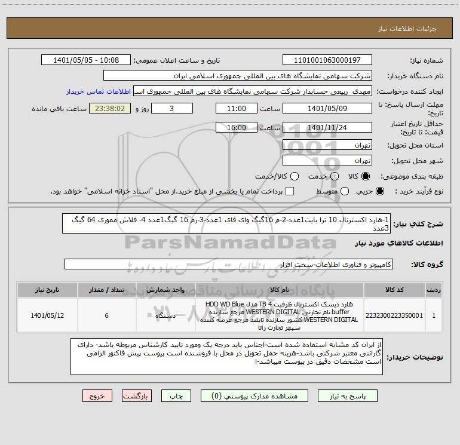This screenshot has height=445, width=460.
Task: Click the طبقه بندی موضوعی label
Action: (x=412, y=177)
